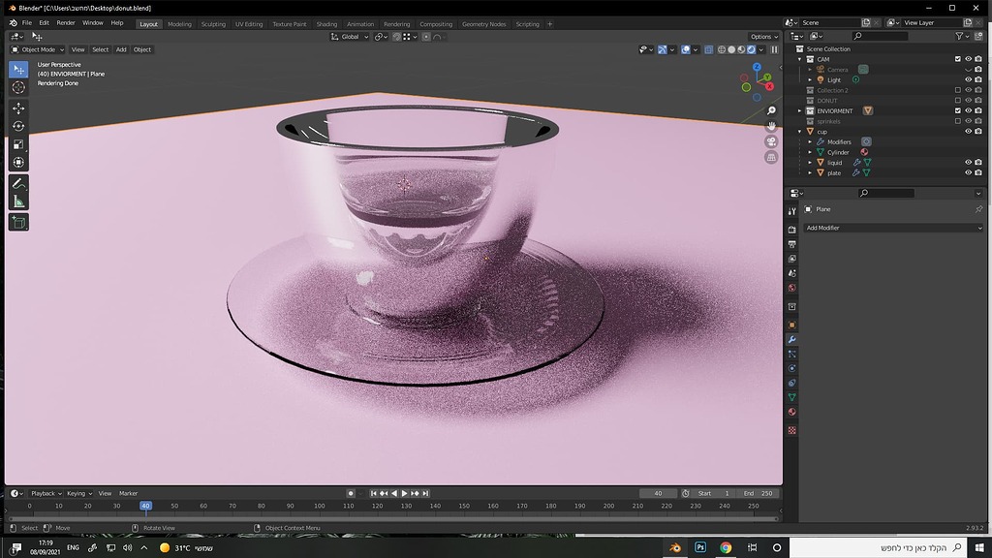Expand the Modifiers row under cup
The image size is (992, 558).
(x=810, y=141)
